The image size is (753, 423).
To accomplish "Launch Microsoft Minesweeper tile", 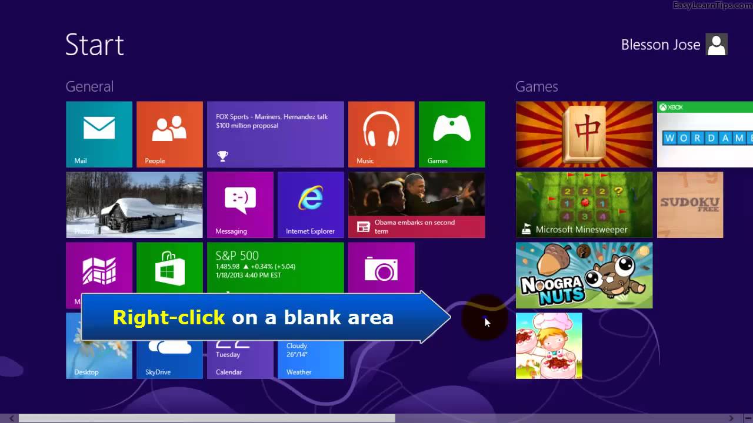I will (x=584, y=205).
